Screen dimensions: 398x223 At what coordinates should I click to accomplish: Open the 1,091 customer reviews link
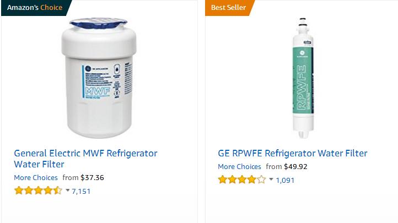285,180
